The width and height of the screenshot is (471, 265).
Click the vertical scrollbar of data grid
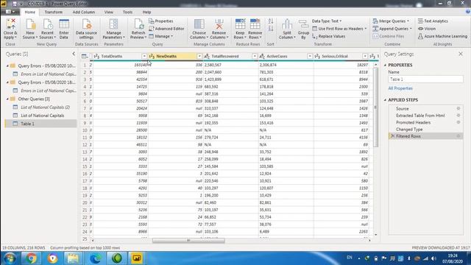click(x=375, y=107)
